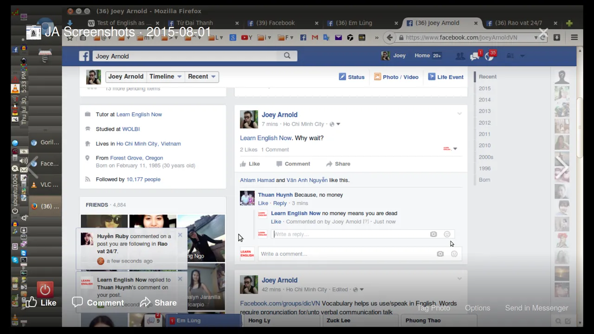Switch to the Từ Đại Thanh tab
The height and width of the screenshot is (334, 594).
(x=203, y=23)
